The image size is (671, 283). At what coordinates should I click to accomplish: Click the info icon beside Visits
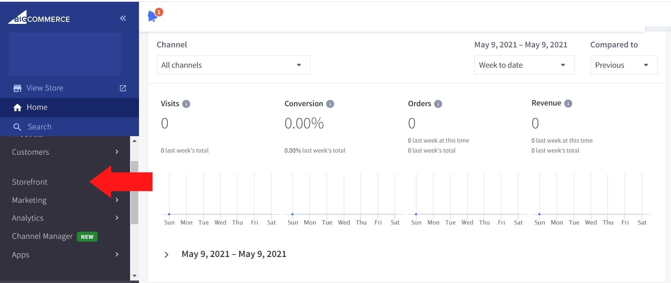point(186,104)
